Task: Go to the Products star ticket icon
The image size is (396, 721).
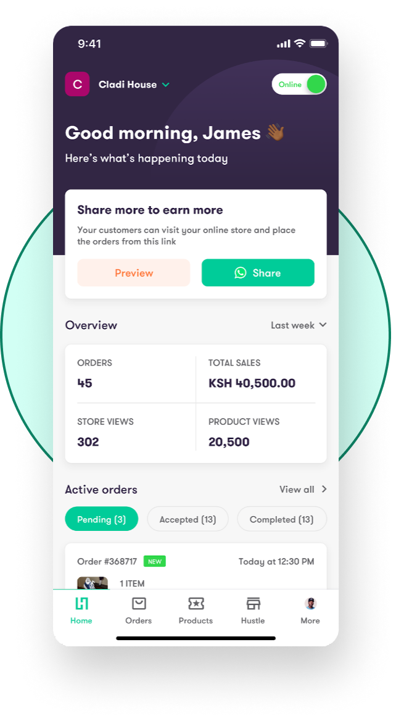Action: tap(196, 604)
